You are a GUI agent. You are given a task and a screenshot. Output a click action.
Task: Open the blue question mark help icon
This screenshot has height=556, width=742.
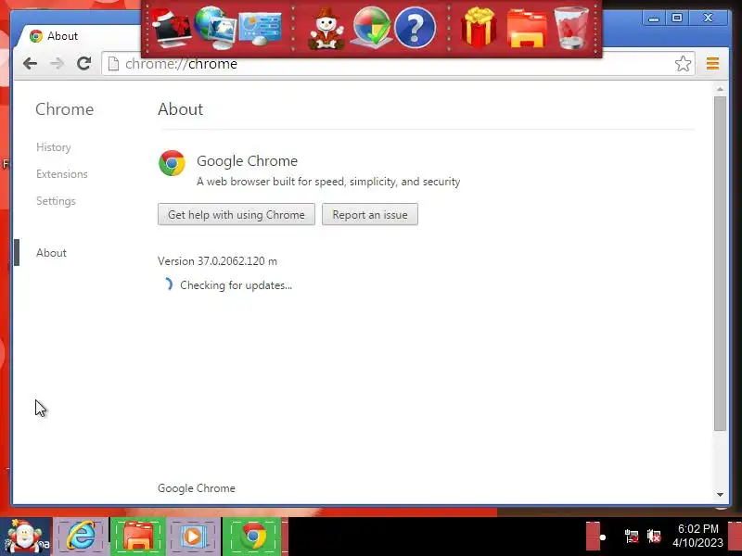click(x=415, y=28)
